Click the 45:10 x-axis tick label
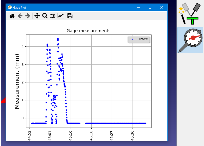Image resolution: width=204 pixels, height=146 pixels. tap(70, 135)
